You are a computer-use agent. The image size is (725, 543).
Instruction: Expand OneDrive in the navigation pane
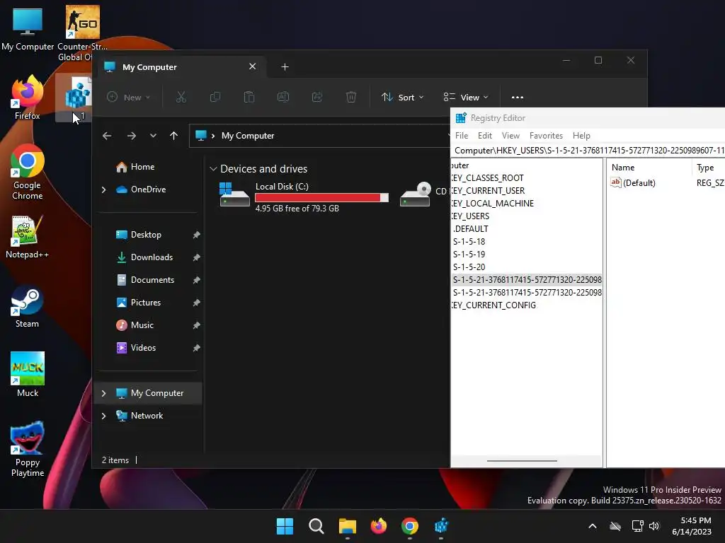103,189
